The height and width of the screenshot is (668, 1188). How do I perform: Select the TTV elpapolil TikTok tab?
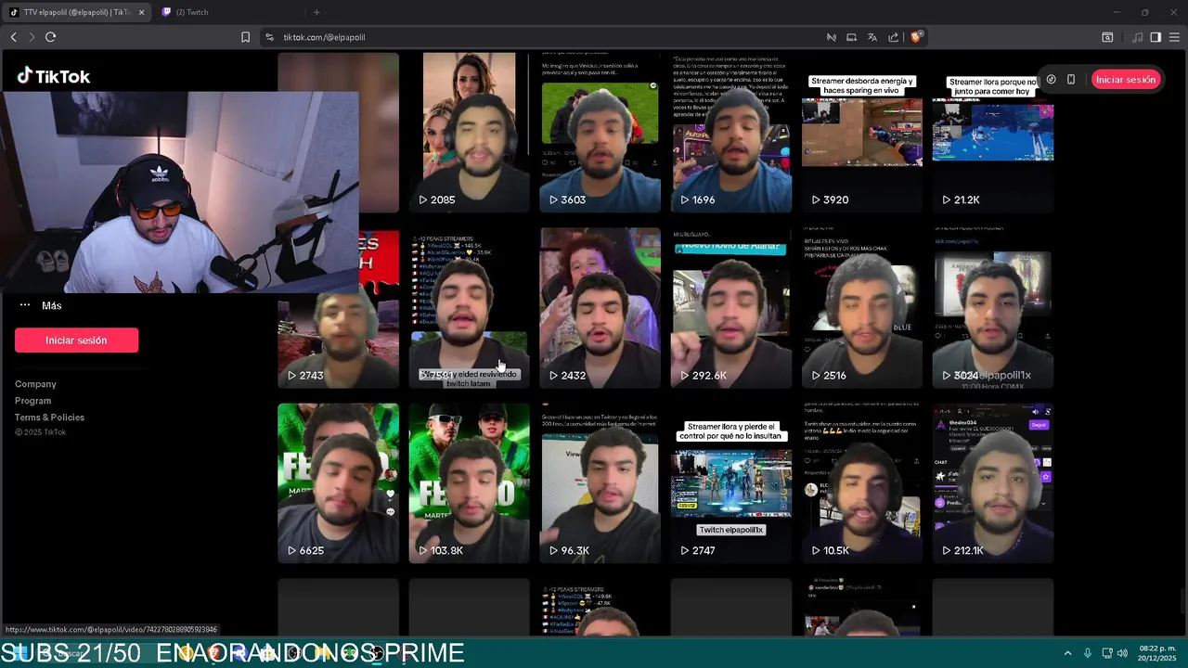[76, 12]
